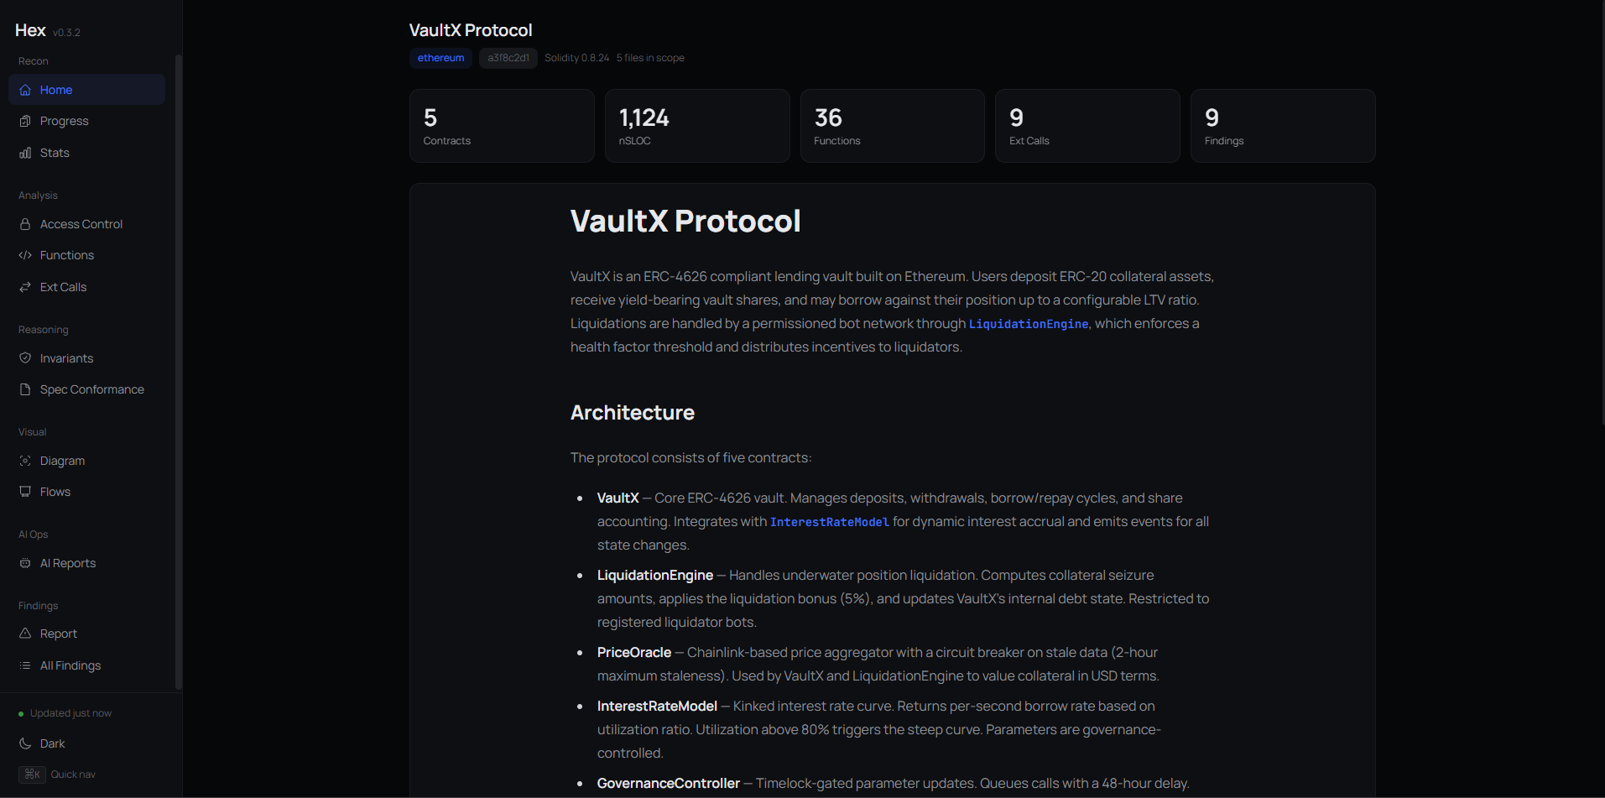Screen dimensions: 1605x798
Task: Click the Spec Conformance document icon
Action: point(25,389)
